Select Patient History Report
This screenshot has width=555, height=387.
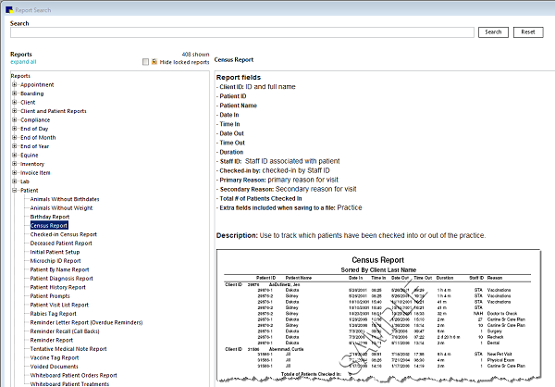coord(58,287)
